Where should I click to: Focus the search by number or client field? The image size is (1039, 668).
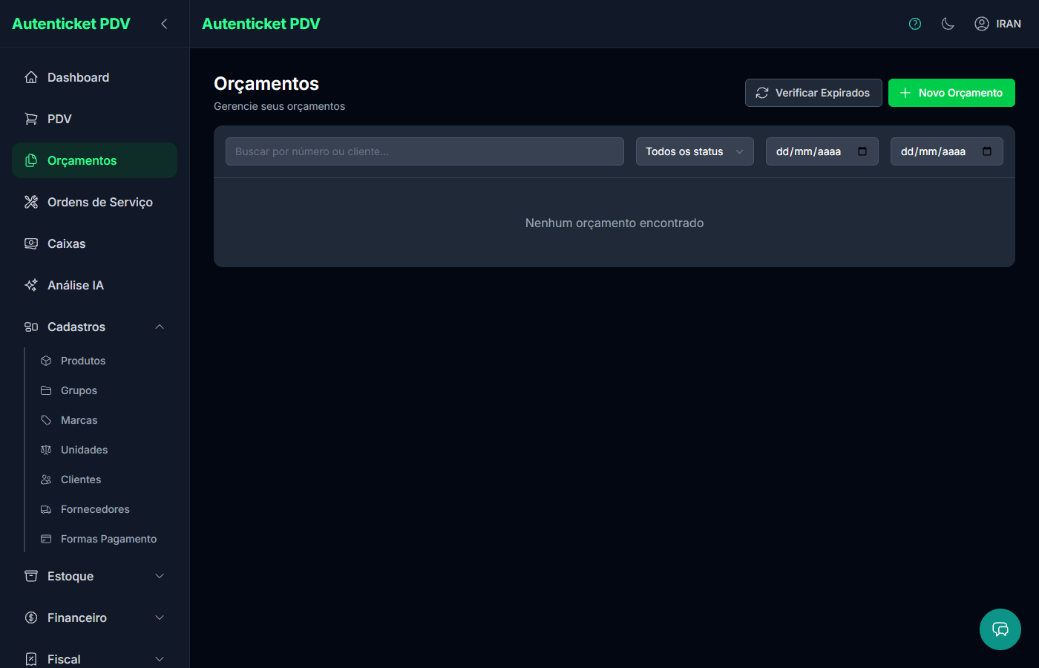tap(425, 151)
